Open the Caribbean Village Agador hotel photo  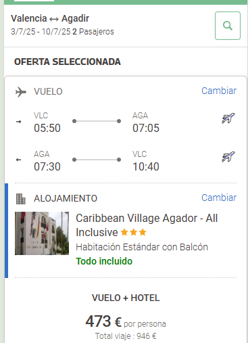[42, 233]
